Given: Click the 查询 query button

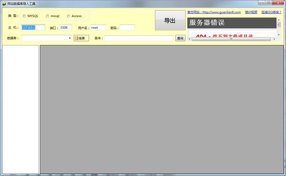Looking at the screenshot, I should [x=180, y=38].
